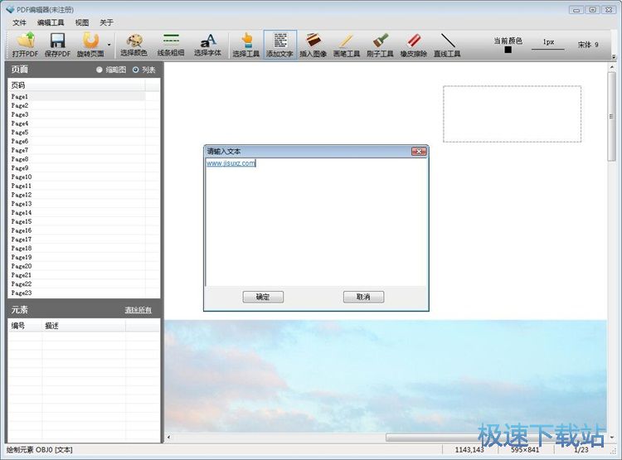Click the black current color swatch
622x460 pixels.
point(508,50)
